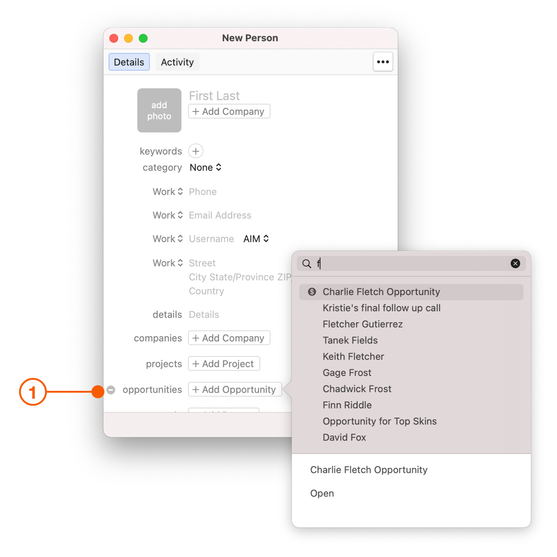
Task: Open the category None dropdown
Action: pyautogui.click(x=206, y=168)
